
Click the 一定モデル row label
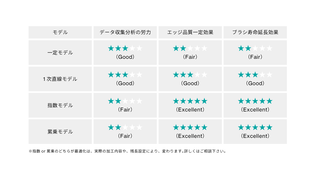click(60, 53)
